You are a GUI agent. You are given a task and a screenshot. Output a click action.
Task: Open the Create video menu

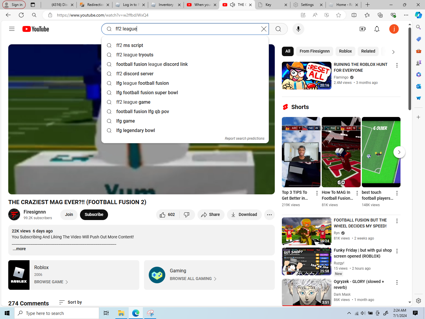click(363, 29)
